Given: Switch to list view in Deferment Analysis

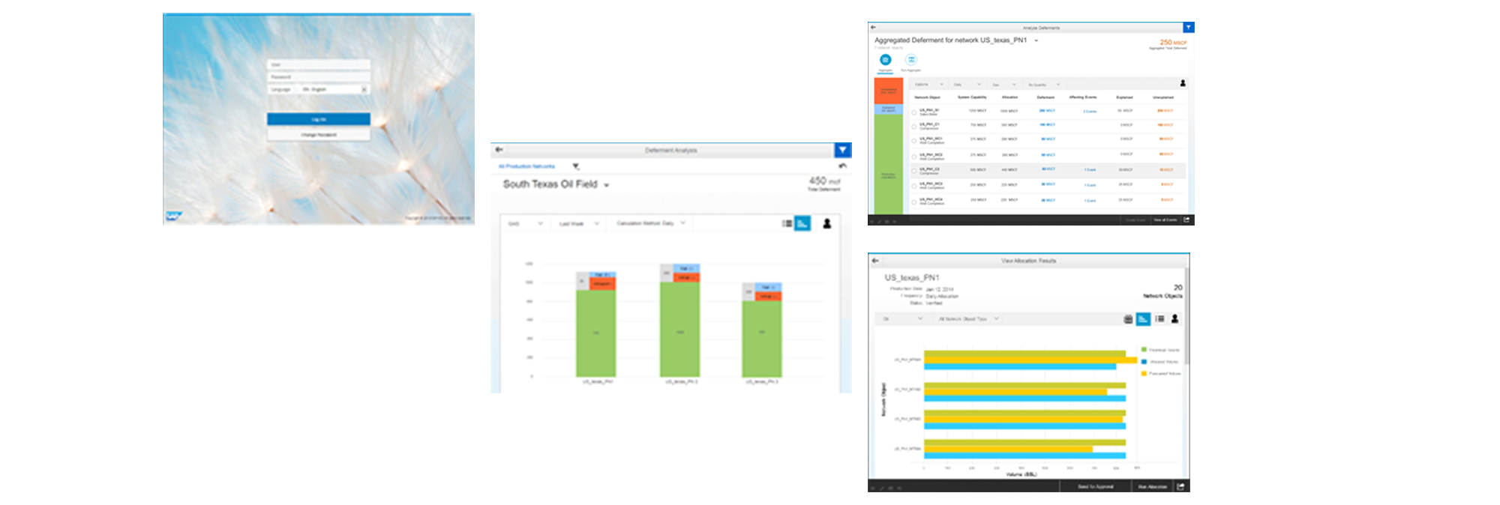Looking at the screenshot, I should pos(787,223).
